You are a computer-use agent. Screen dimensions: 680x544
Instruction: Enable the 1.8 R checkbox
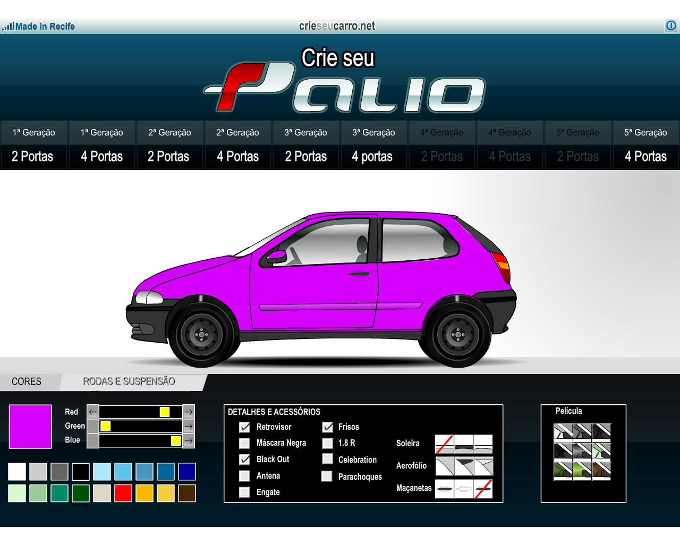coord(328,443)
